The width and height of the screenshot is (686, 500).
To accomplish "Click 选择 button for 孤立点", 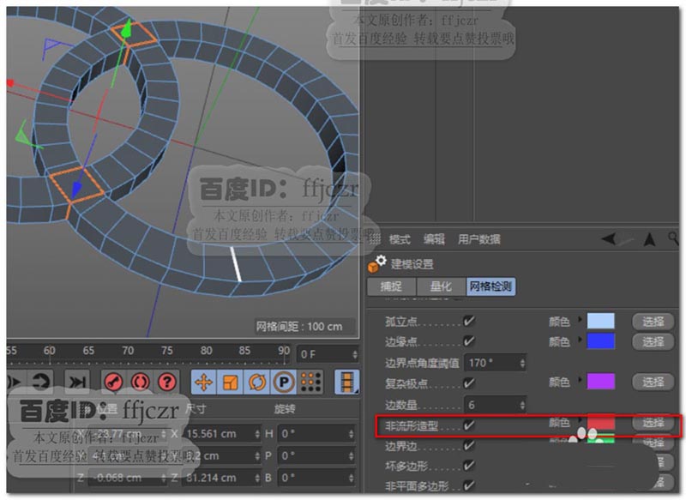I will coord(653,322).
